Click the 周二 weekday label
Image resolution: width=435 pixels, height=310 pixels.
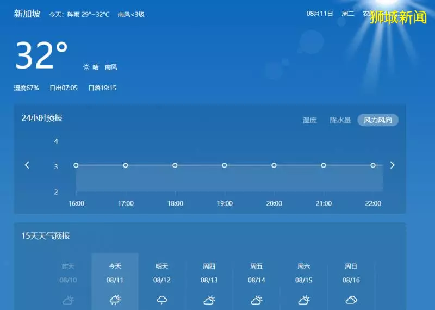click(348, 14)
